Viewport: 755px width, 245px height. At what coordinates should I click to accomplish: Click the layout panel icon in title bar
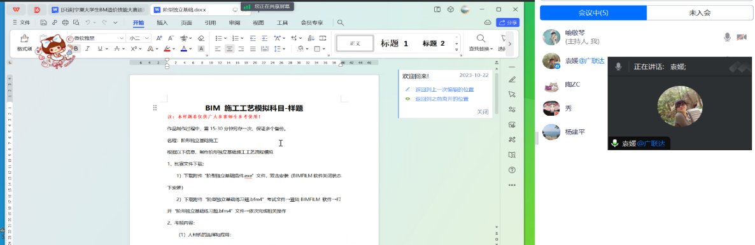437,9
